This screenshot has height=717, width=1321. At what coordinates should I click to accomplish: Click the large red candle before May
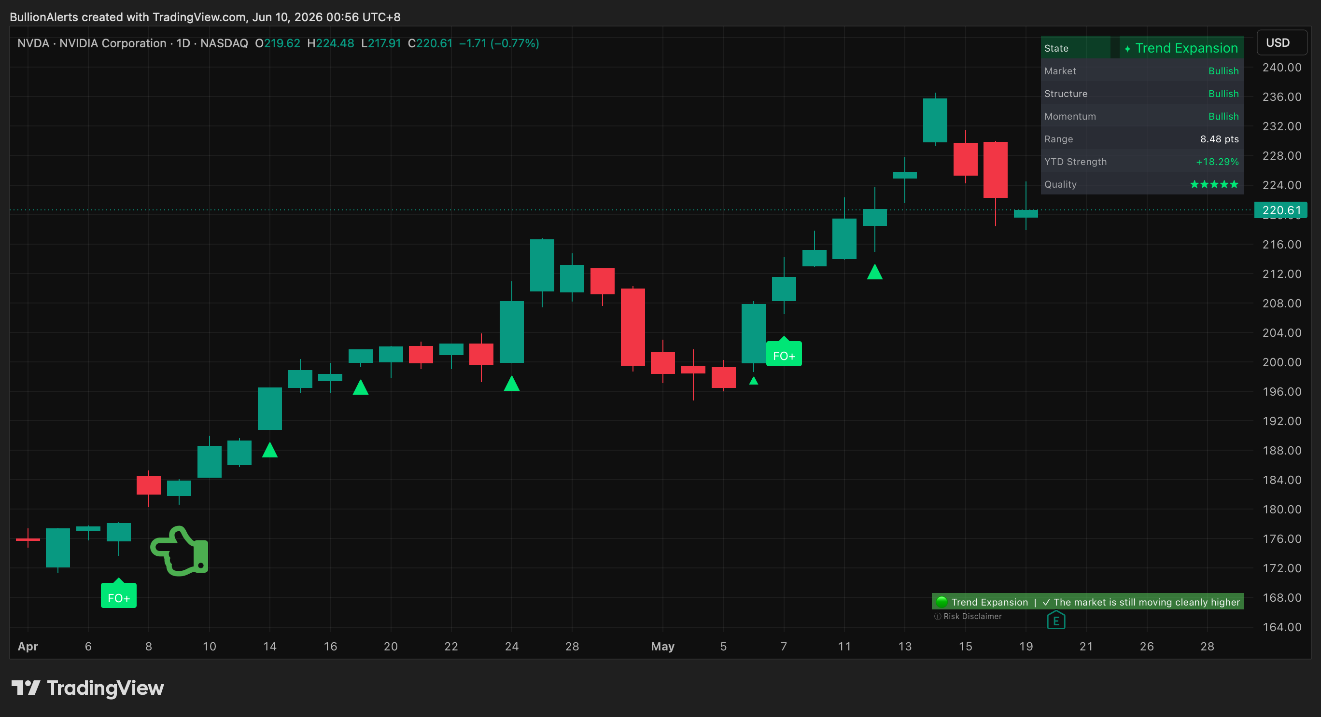(633, 327)
